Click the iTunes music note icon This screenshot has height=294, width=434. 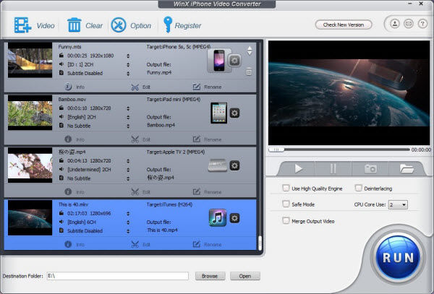click(218, 217)
